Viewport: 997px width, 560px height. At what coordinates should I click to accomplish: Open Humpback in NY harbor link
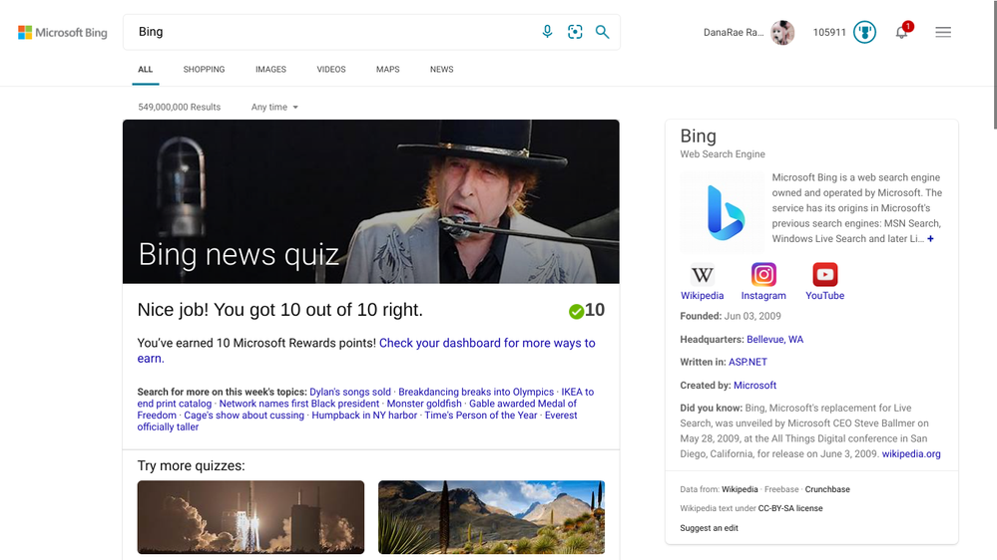coord(364,416)
